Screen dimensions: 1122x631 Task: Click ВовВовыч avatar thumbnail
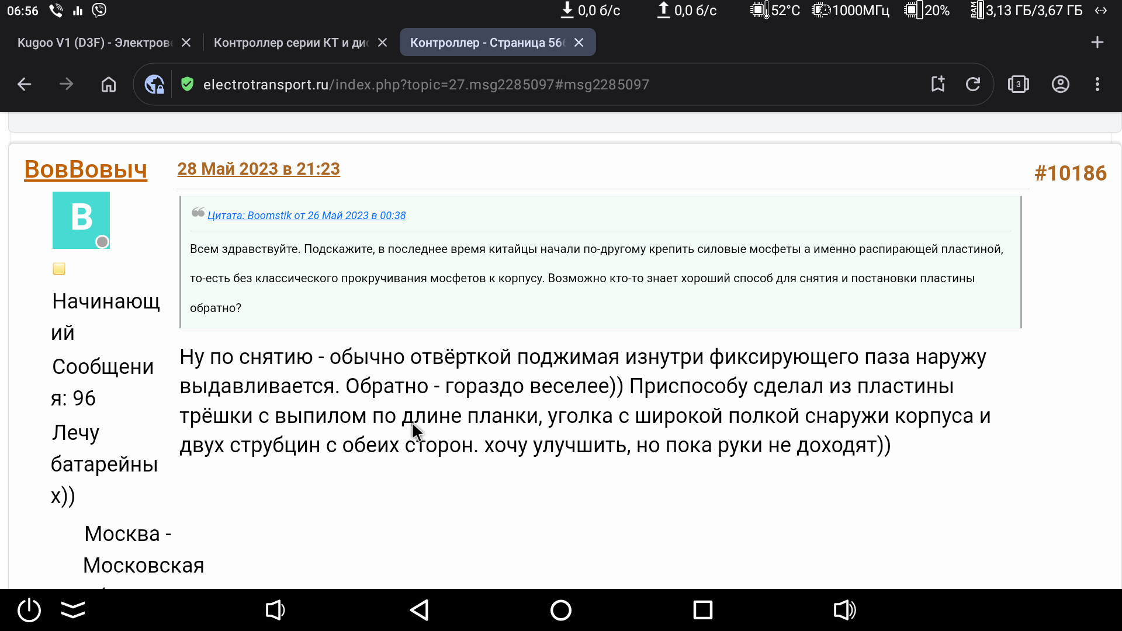click(81, 220)
